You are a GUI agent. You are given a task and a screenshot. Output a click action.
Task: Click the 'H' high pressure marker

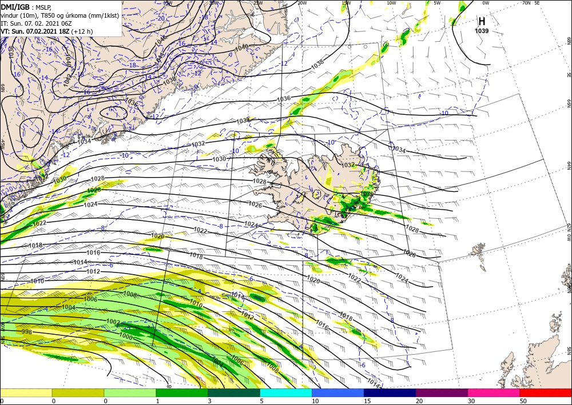[482, 22]
